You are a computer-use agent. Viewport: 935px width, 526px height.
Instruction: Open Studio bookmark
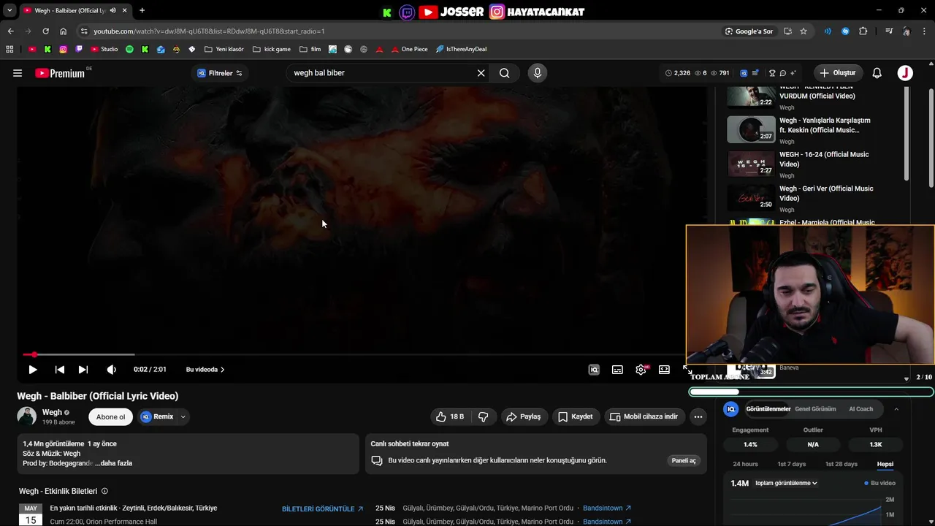click(x=104, y=49)
